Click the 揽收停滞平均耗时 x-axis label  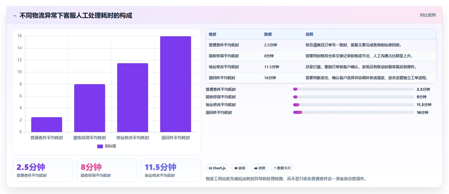click(x=89, y=138)
